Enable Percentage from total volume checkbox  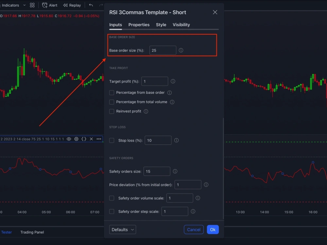[112, 102]
